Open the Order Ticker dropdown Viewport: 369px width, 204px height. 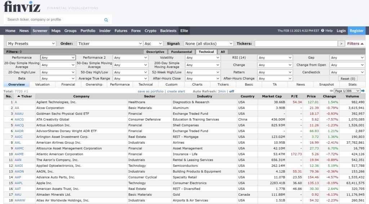(x=110, y=44)
